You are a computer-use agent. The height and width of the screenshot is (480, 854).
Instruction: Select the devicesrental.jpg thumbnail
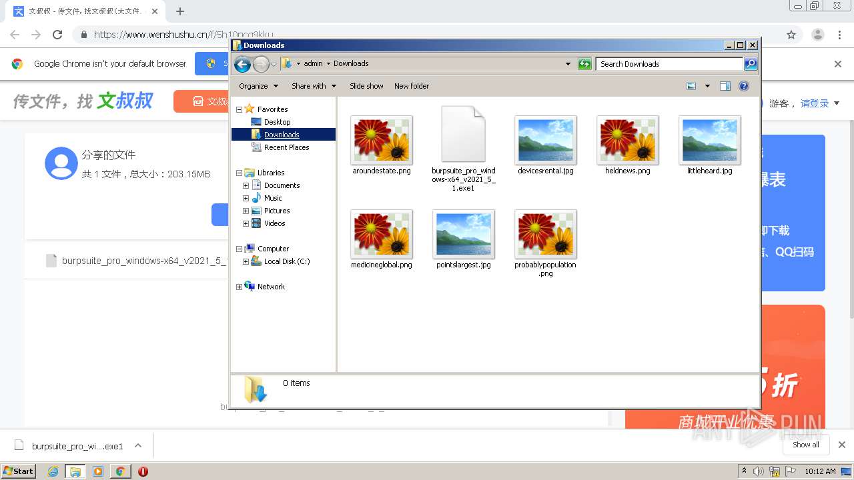tap(546, 140)
